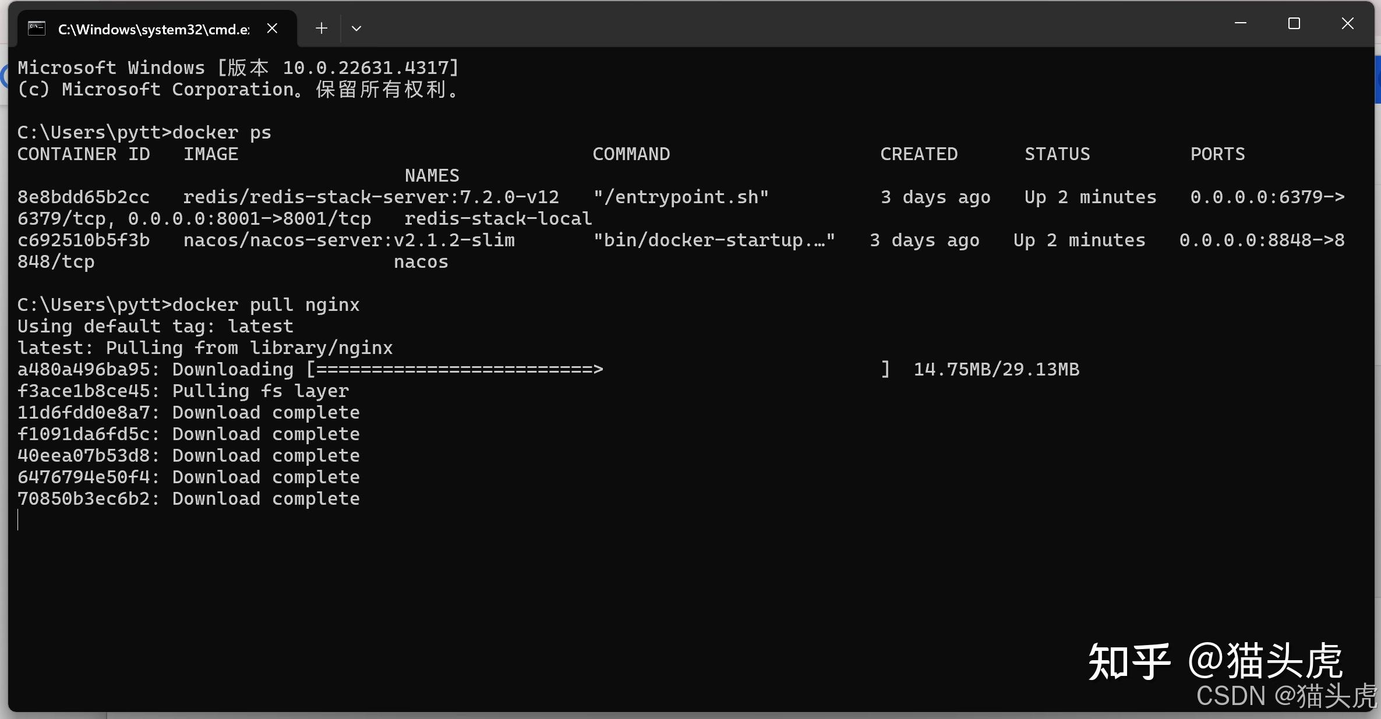The width and height of the screenshot is (1381, 719).
Task: Click the Download complete line for 11d6fdd0e8a7
Action: point(188,412)
